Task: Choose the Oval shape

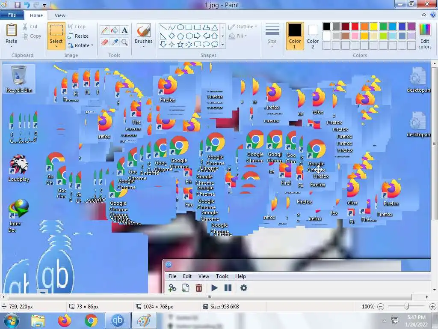Action: (181, 27)
